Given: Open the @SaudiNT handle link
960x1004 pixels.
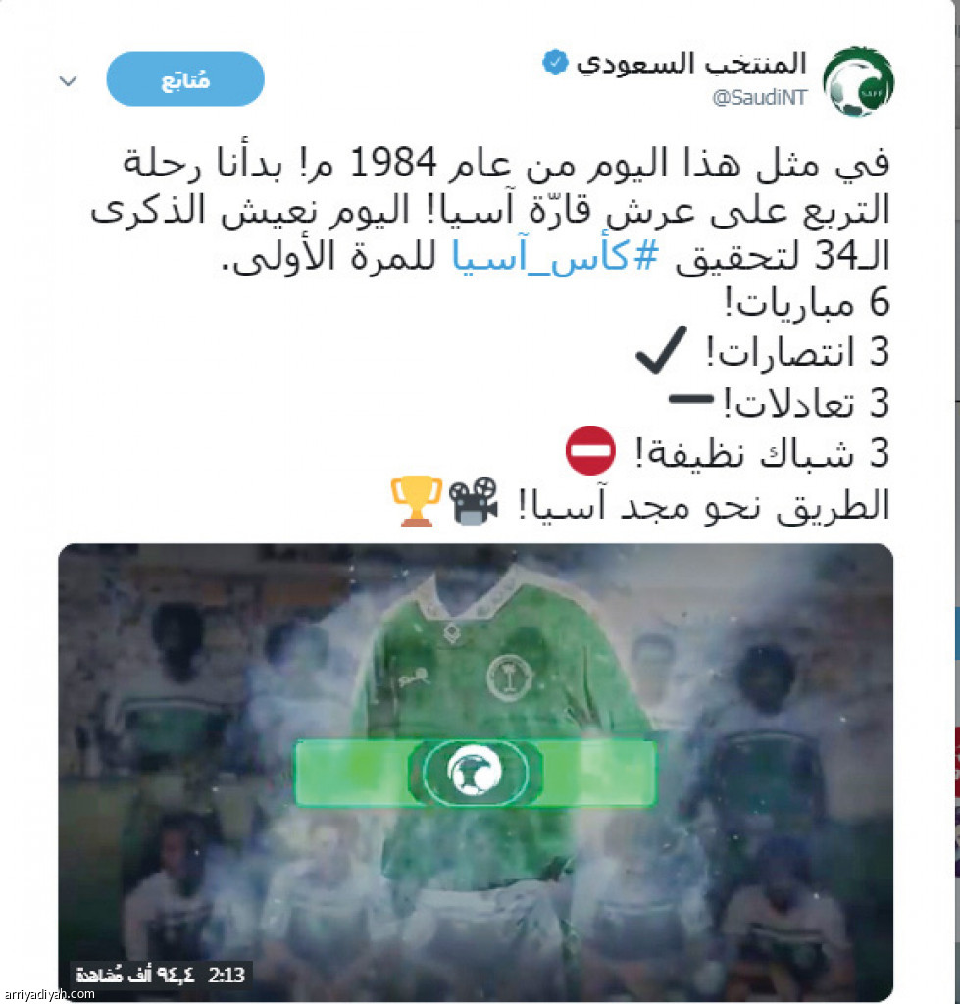Looking at the screenshot, I should 760,97.
